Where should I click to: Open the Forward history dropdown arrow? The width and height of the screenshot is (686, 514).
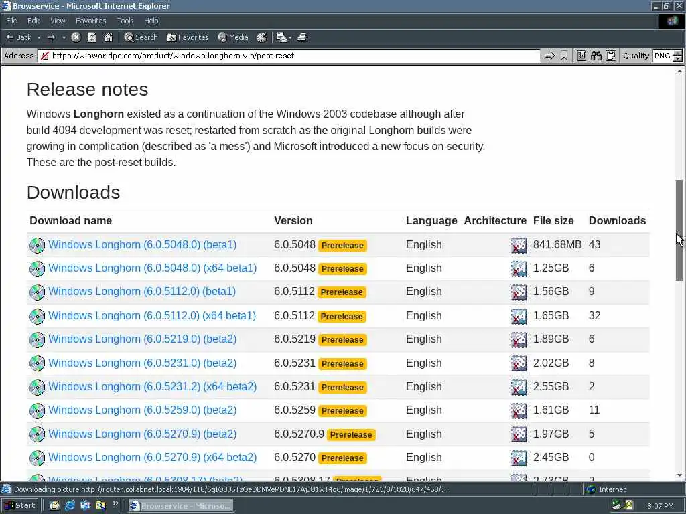coord(64,37)
